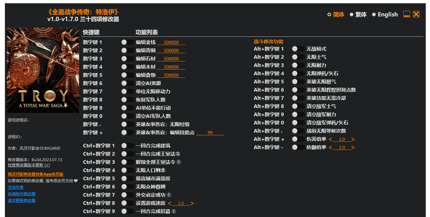Enable 战前无限等候次数 toggle
Image resolution: width=430 pixels, height=217 pixels.
click(x=298, y=131)
